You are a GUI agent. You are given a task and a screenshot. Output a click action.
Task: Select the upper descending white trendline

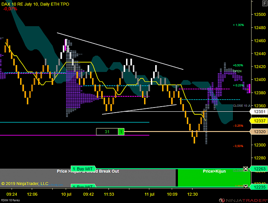(120, 51)
